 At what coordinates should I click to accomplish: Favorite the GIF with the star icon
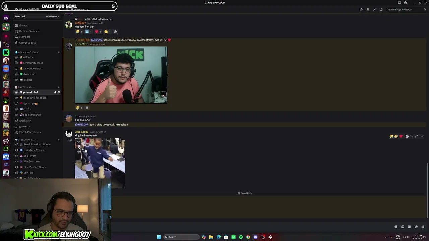(x=79, y=142)
